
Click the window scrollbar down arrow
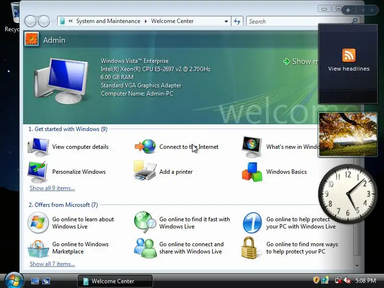tap(357, 265)
